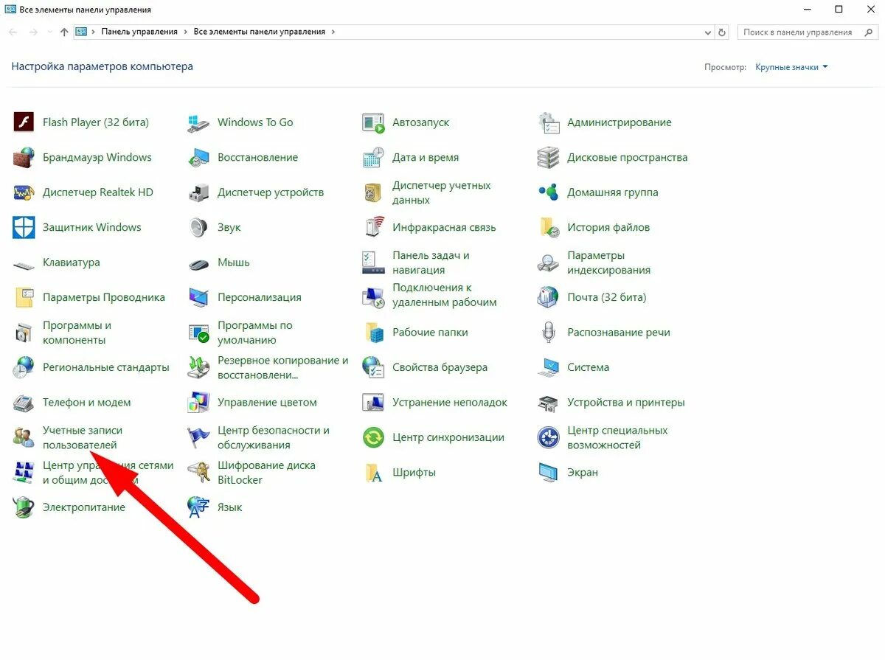Open the Управление цветом icon
885x660 pixels.
[x=198, y=403]
